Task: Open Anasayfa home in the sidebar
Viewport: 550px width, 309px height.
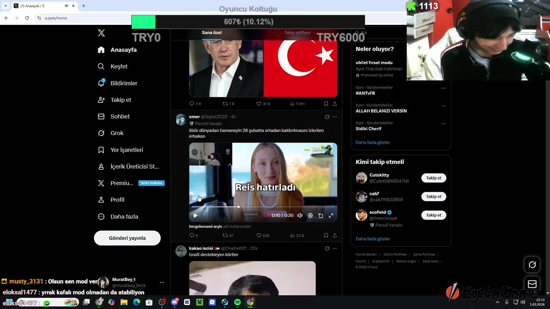Action: coord(117,50)
